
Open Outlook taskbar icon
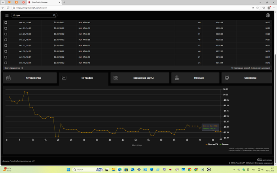pyautogui.click(x=133, y=169)
